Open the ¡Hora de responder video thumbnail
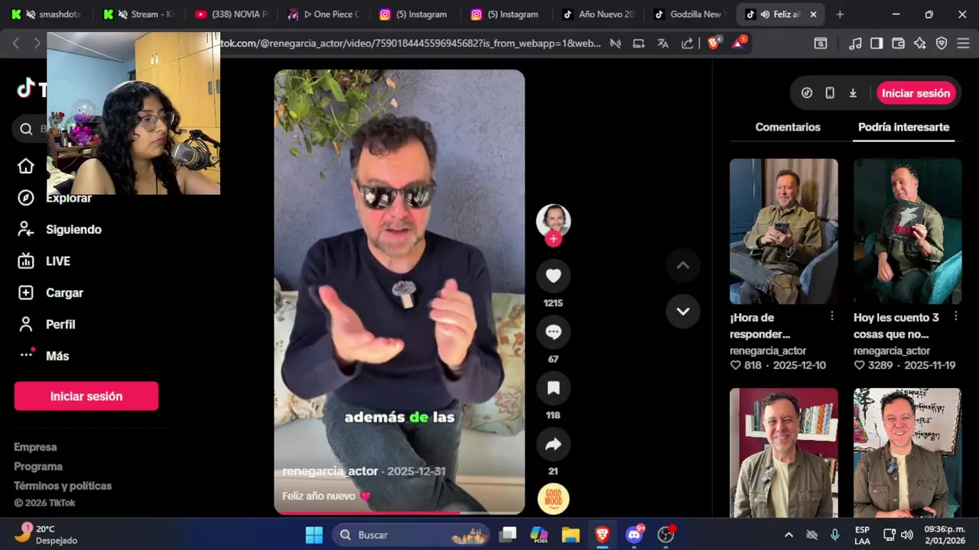 784,231
